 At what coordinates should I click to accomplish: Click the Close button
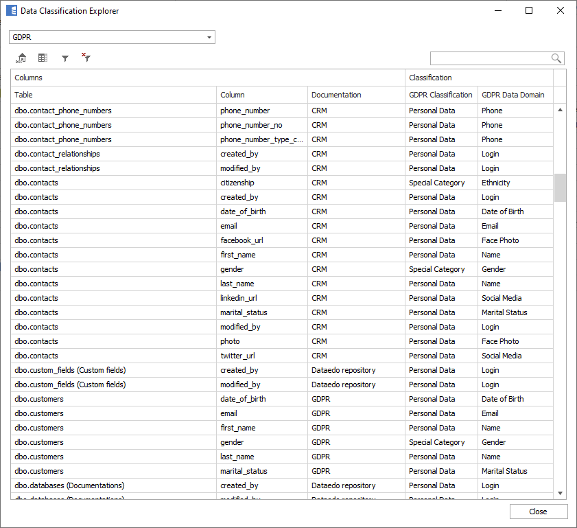538,512
